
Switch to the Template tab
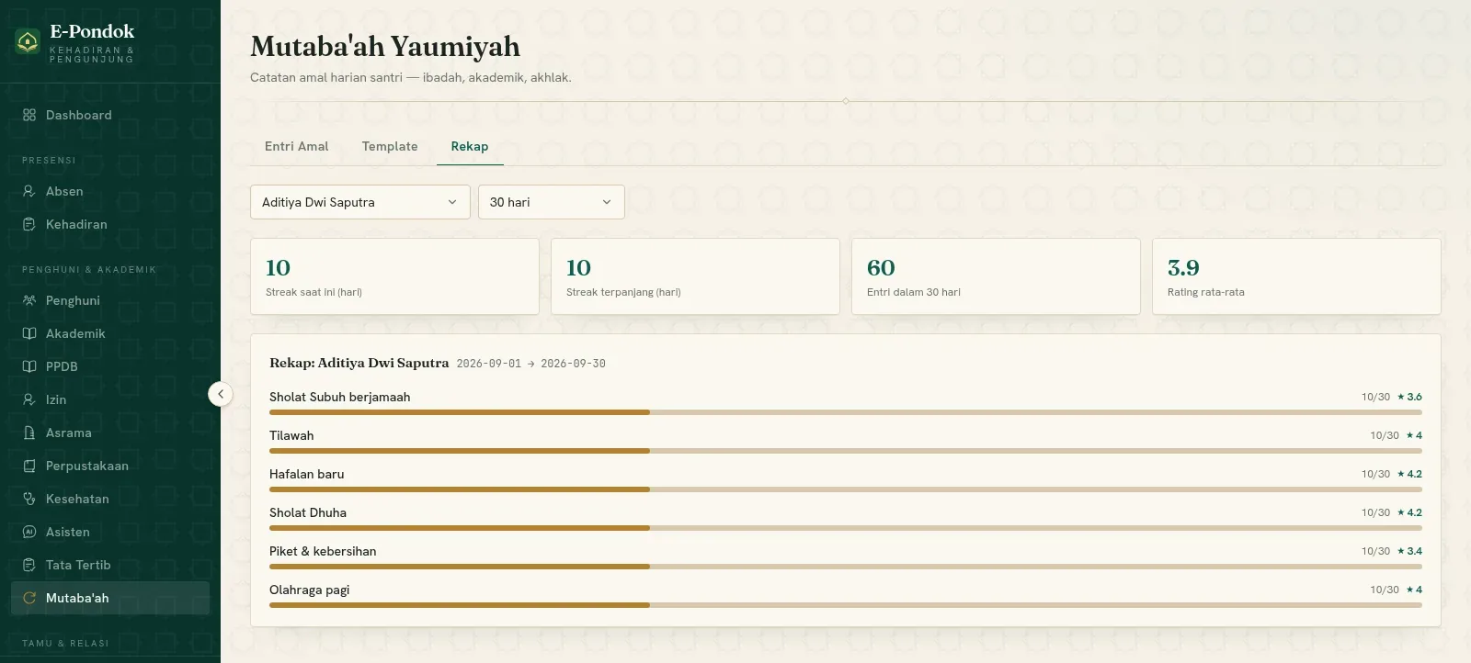pyautogui.click(x=390, y=146)
